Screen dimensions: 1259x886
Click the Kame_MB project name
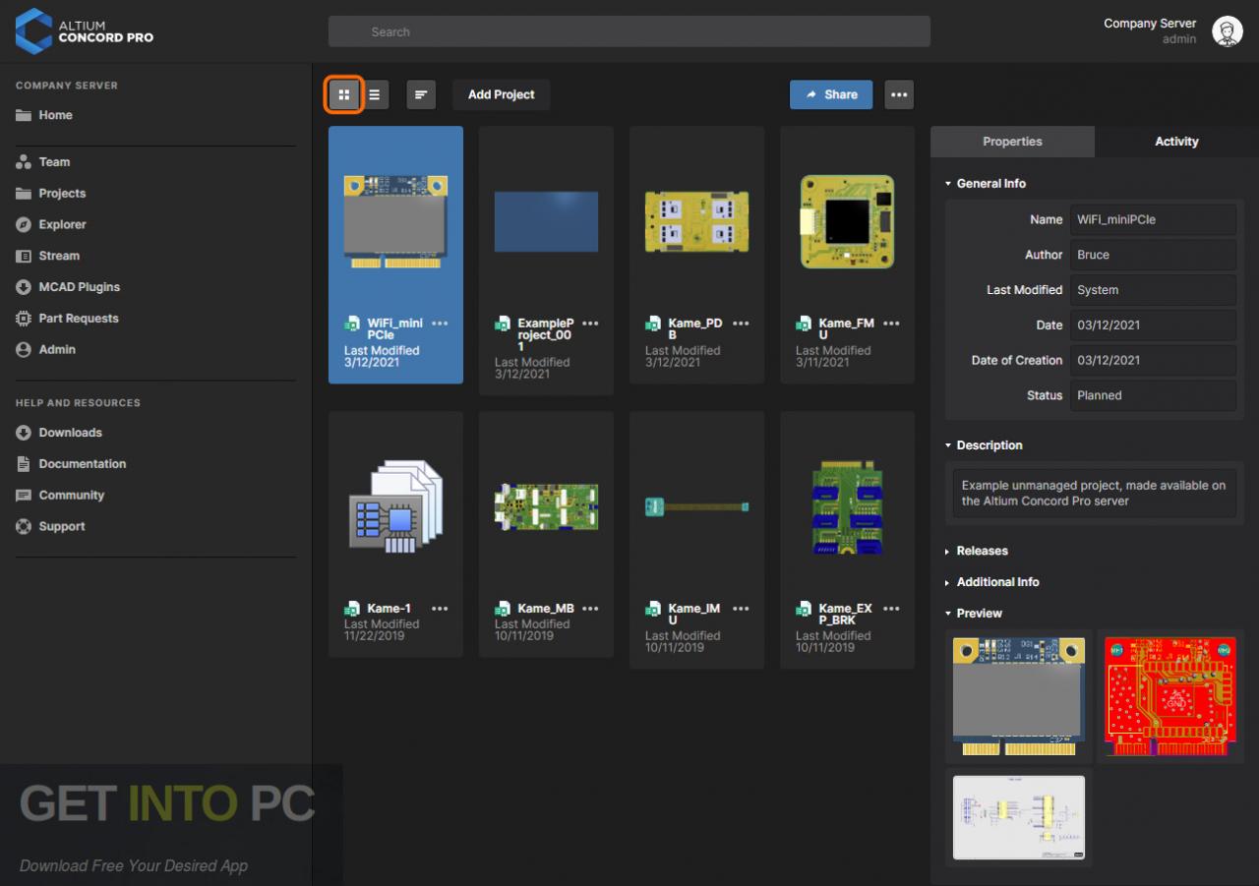click(546, 609)
